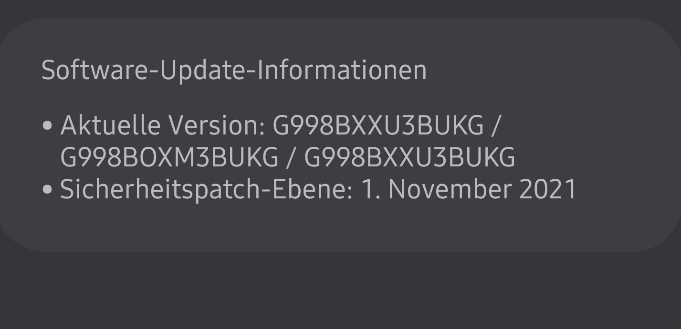The width and height of the screenshot is (681, 329).
Task: Click the slash after G998BOXM3BUKG
Action: tap(290, 157)
